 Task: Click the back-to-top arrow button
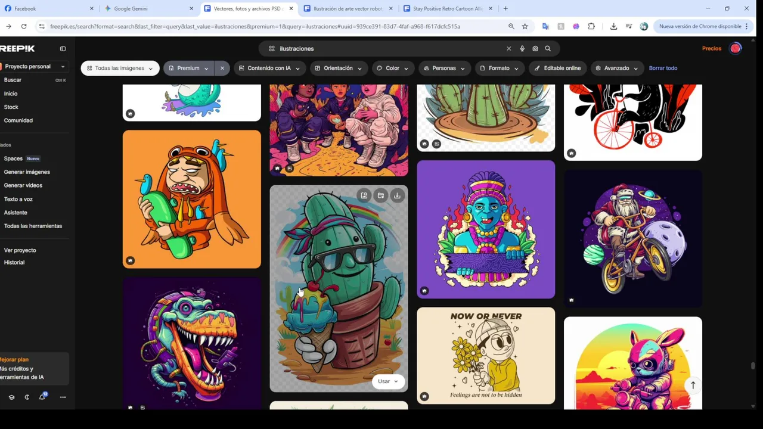tap(693, 386)
